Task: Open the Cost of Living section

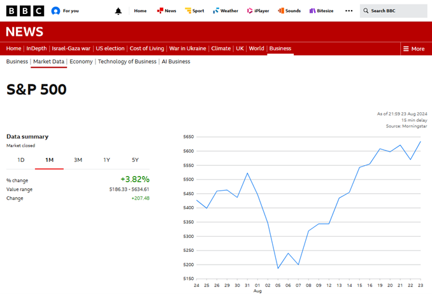Action: click(147, 48)
